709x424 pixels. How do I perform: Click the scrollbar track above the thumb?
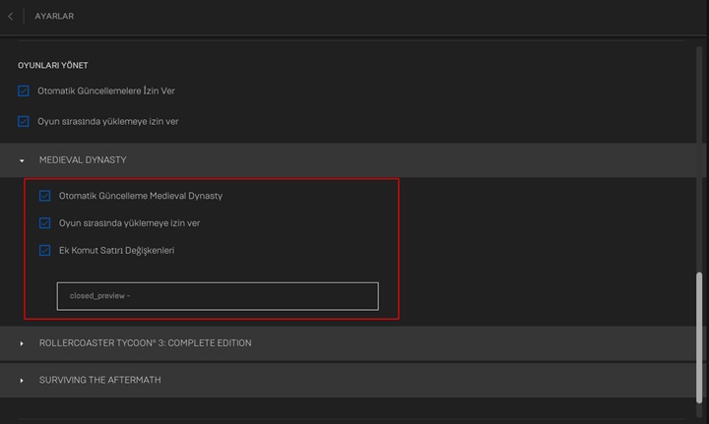click(x=701, y=148)
